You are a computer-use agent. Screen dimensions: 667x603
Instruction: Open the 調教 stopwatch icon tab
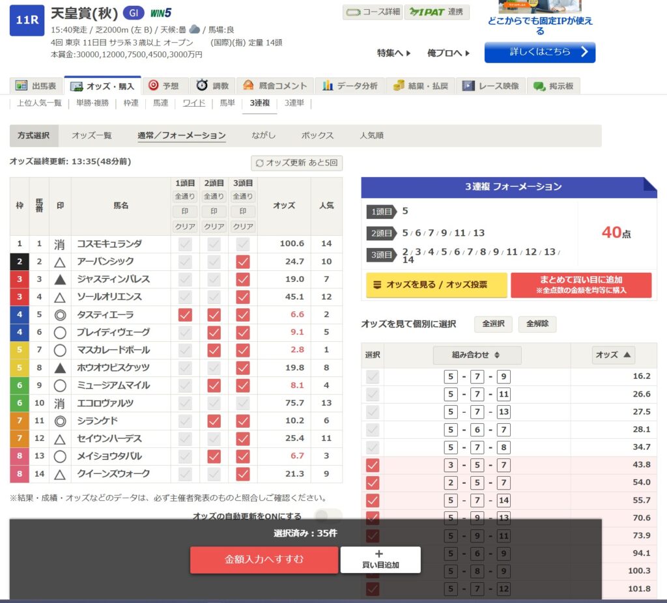tap(203, 86)
